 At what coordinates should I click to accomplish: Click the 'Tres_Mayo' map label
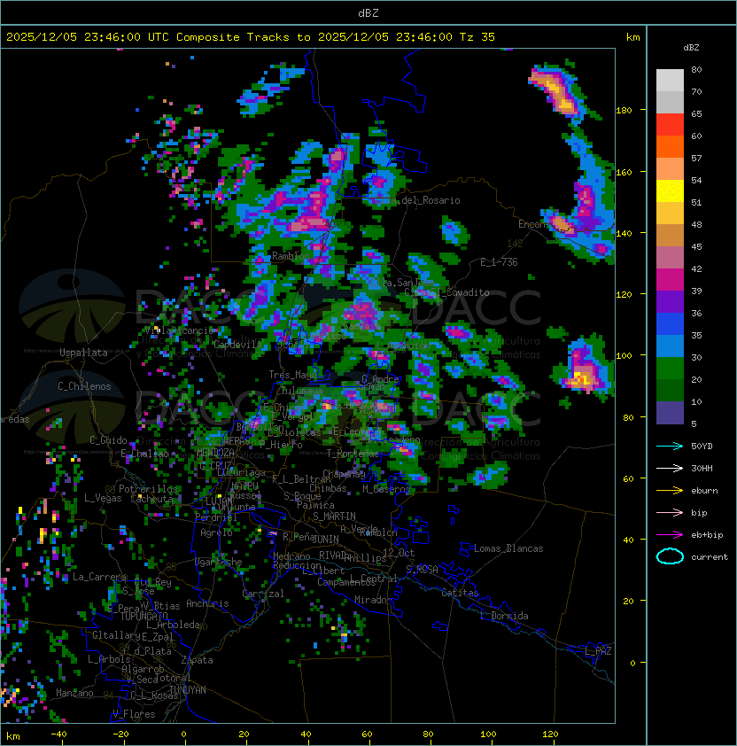292,375
